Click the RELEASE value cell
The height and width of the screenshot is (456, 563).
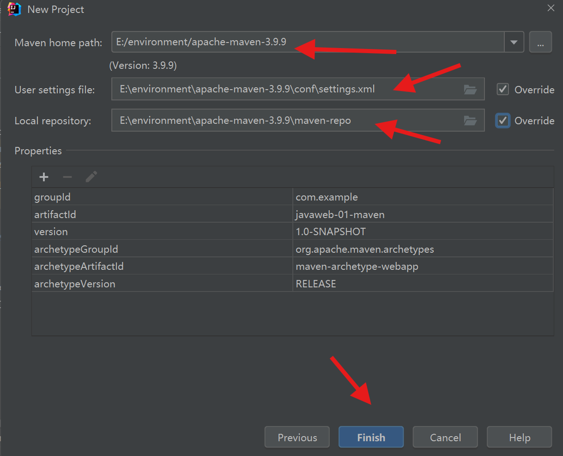pyautogui.click(x=423, y=284)
